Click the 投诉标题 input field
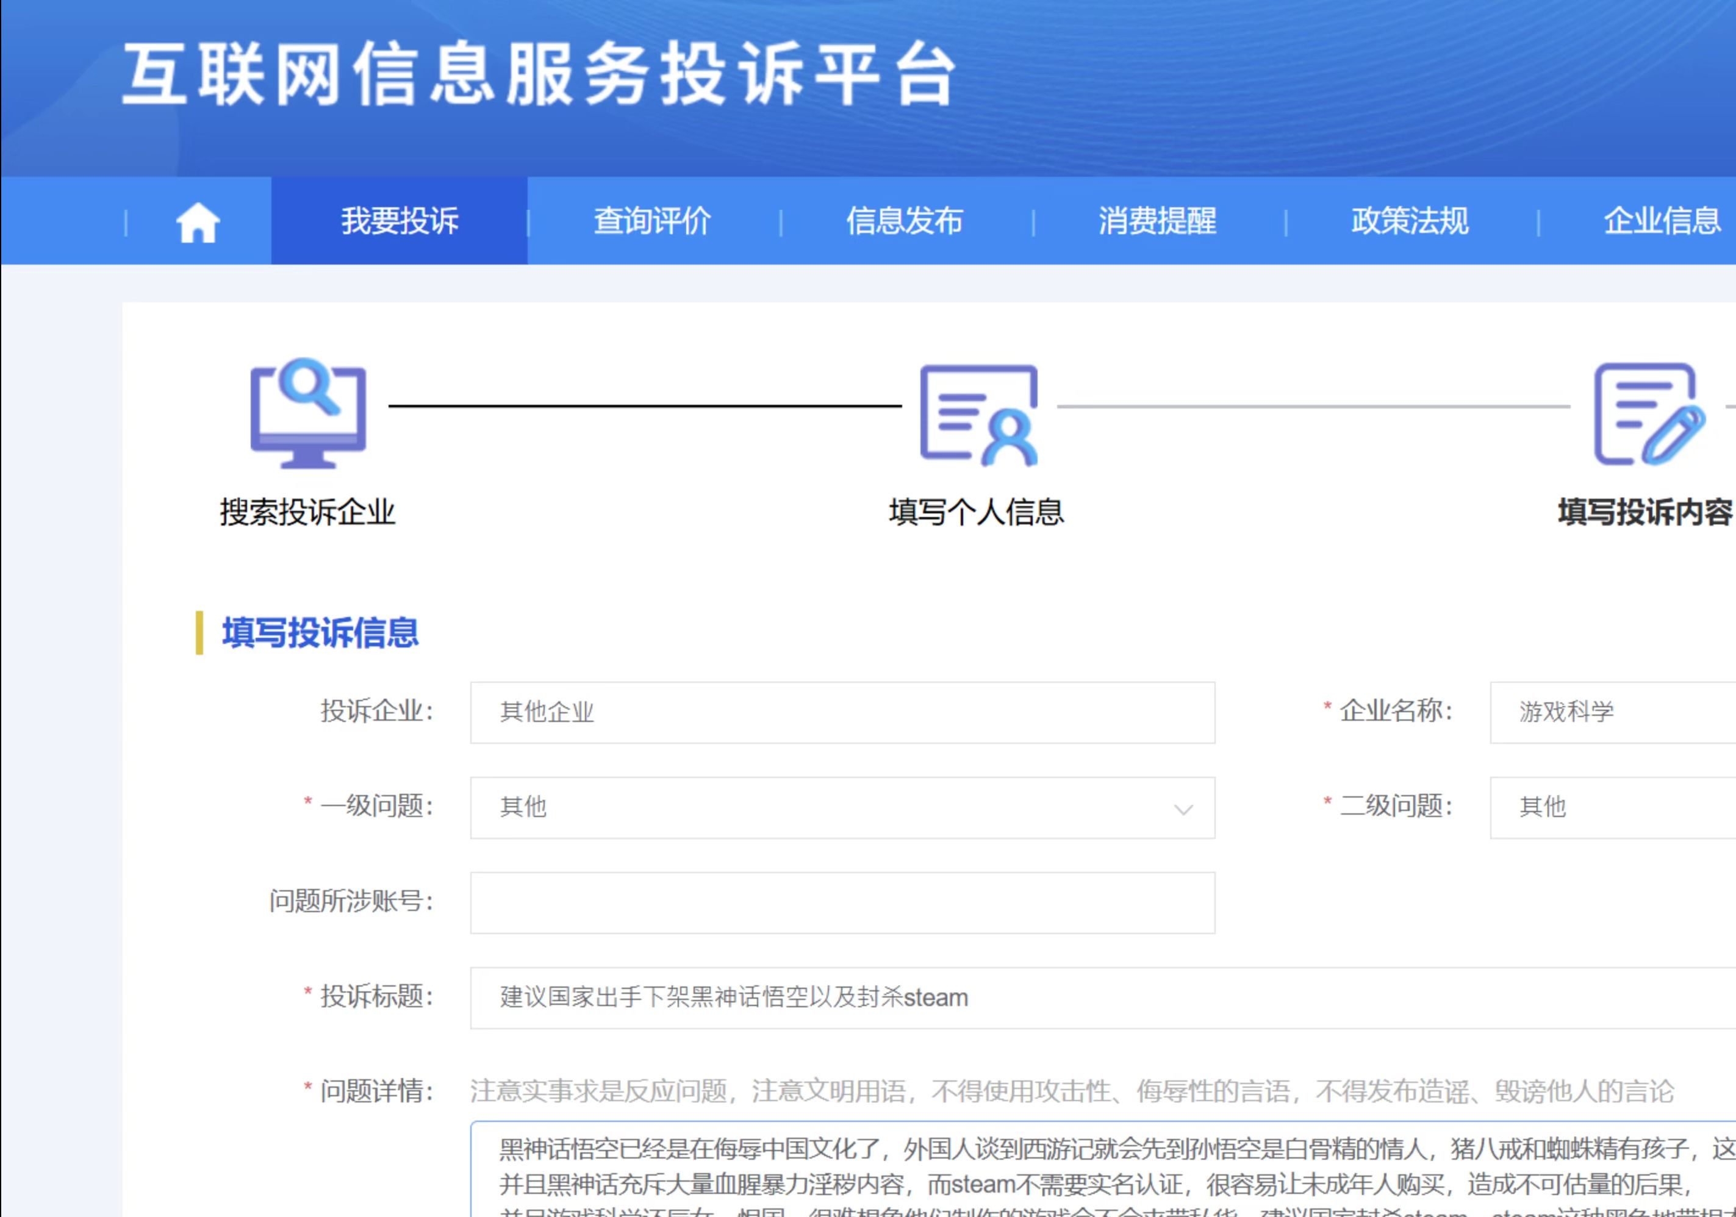1736x1217 pixels. (x=1102, y=998)
